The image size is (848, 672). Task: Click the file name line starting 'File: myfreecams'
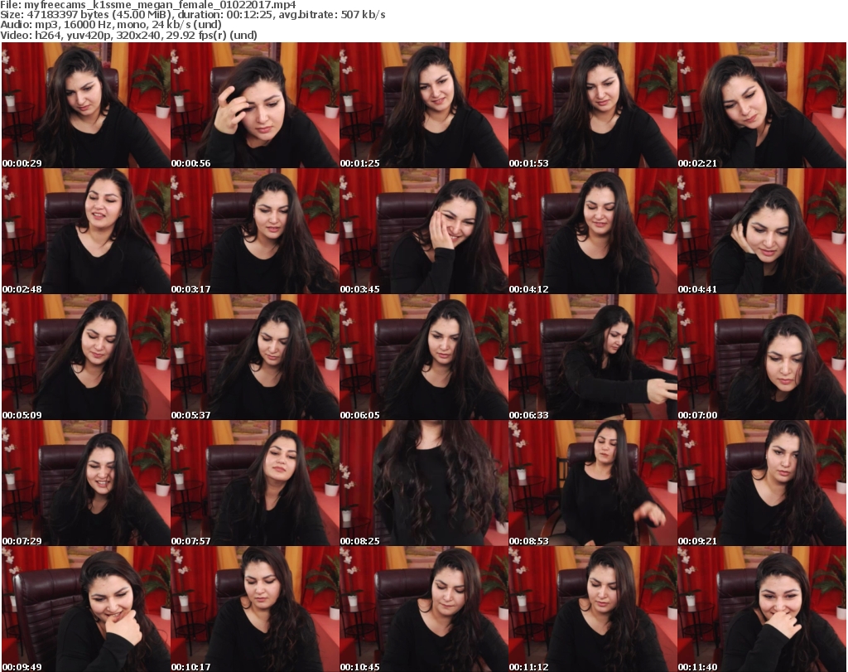click(x=148, y=5)
